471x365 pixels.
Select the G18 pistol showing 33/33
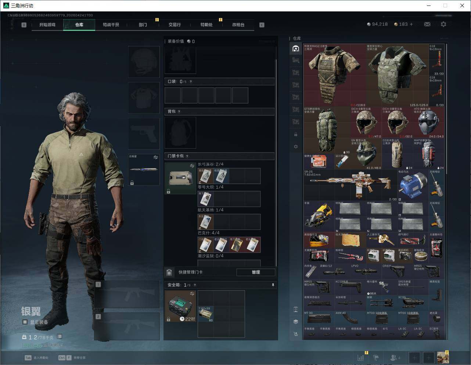pos(436,60)
